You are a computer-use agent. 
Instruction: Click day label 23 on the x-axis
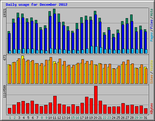[x=109, y=118]
